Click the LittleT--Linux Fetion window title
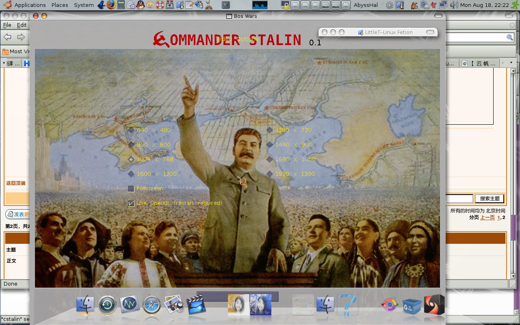 coord(389,32)
